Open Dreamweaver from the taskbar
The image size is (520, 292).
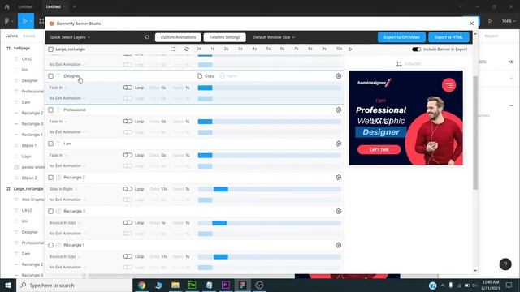coord(192,285)
